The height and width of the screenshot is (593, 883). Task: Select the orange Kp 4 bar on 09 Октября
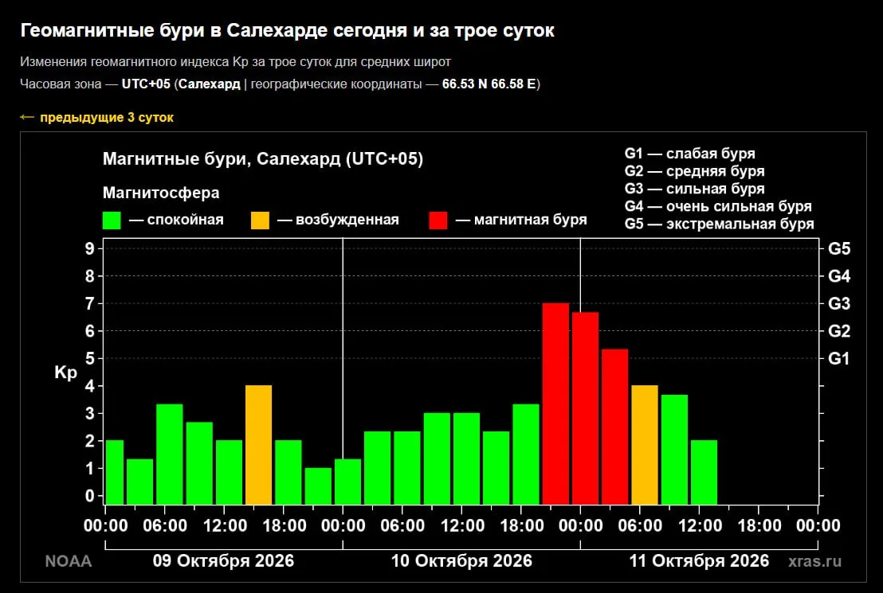pyautogui.click(x=258, y=444)
